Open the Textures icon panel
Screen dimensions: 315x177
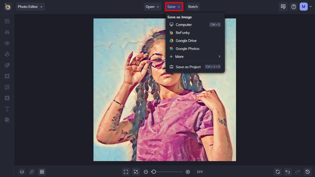click(x=7, y=120)
